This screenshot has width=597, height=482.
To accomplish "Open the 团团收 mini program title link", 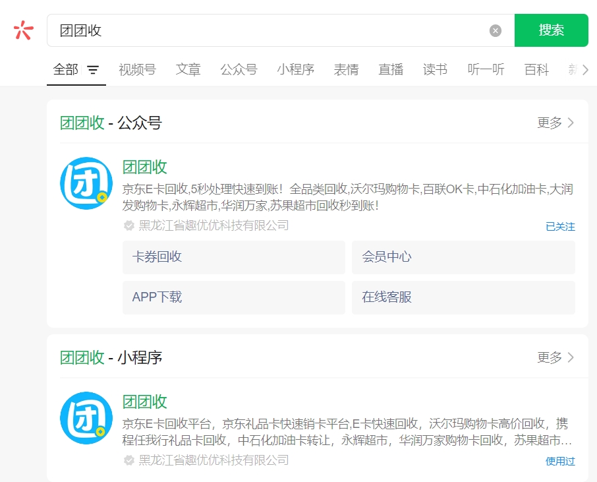I will 145,402.
